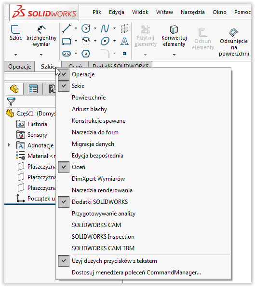
Task: Open the Edycja menu
Action: pyautogui.click(x=117, y=12)
